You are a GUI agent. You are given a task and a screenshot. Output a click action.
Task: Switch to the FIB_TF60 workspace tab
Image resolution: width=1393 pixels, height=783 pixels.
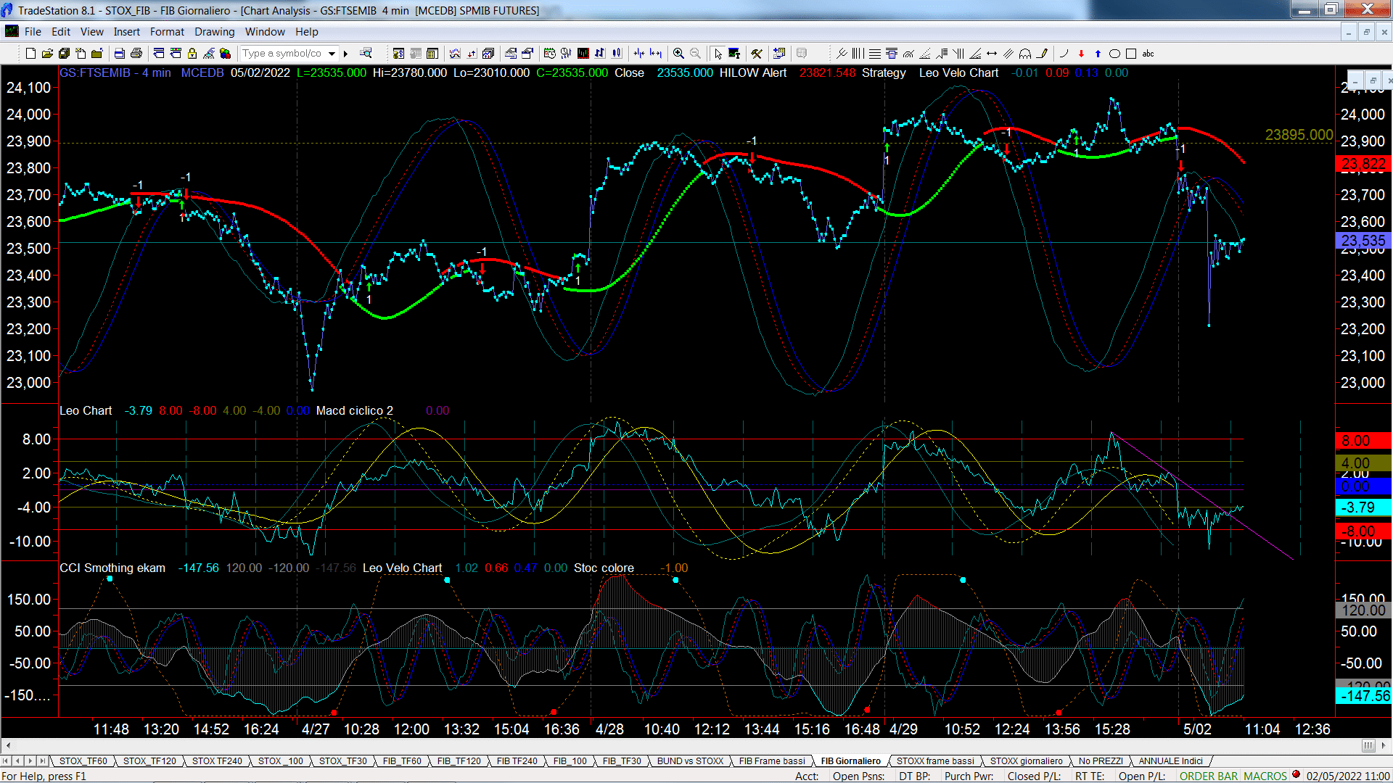click(402, 761)
